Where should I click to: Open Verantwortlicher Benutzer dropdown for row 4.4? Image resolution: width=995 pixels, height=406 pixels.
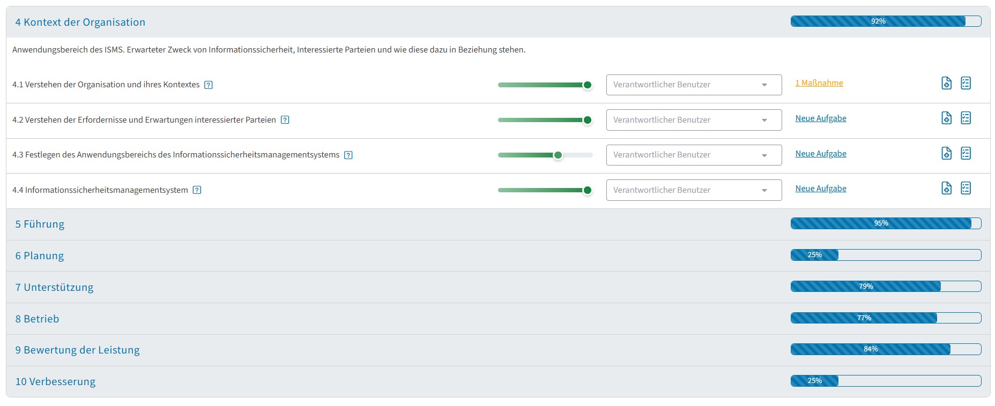[693, 190]
